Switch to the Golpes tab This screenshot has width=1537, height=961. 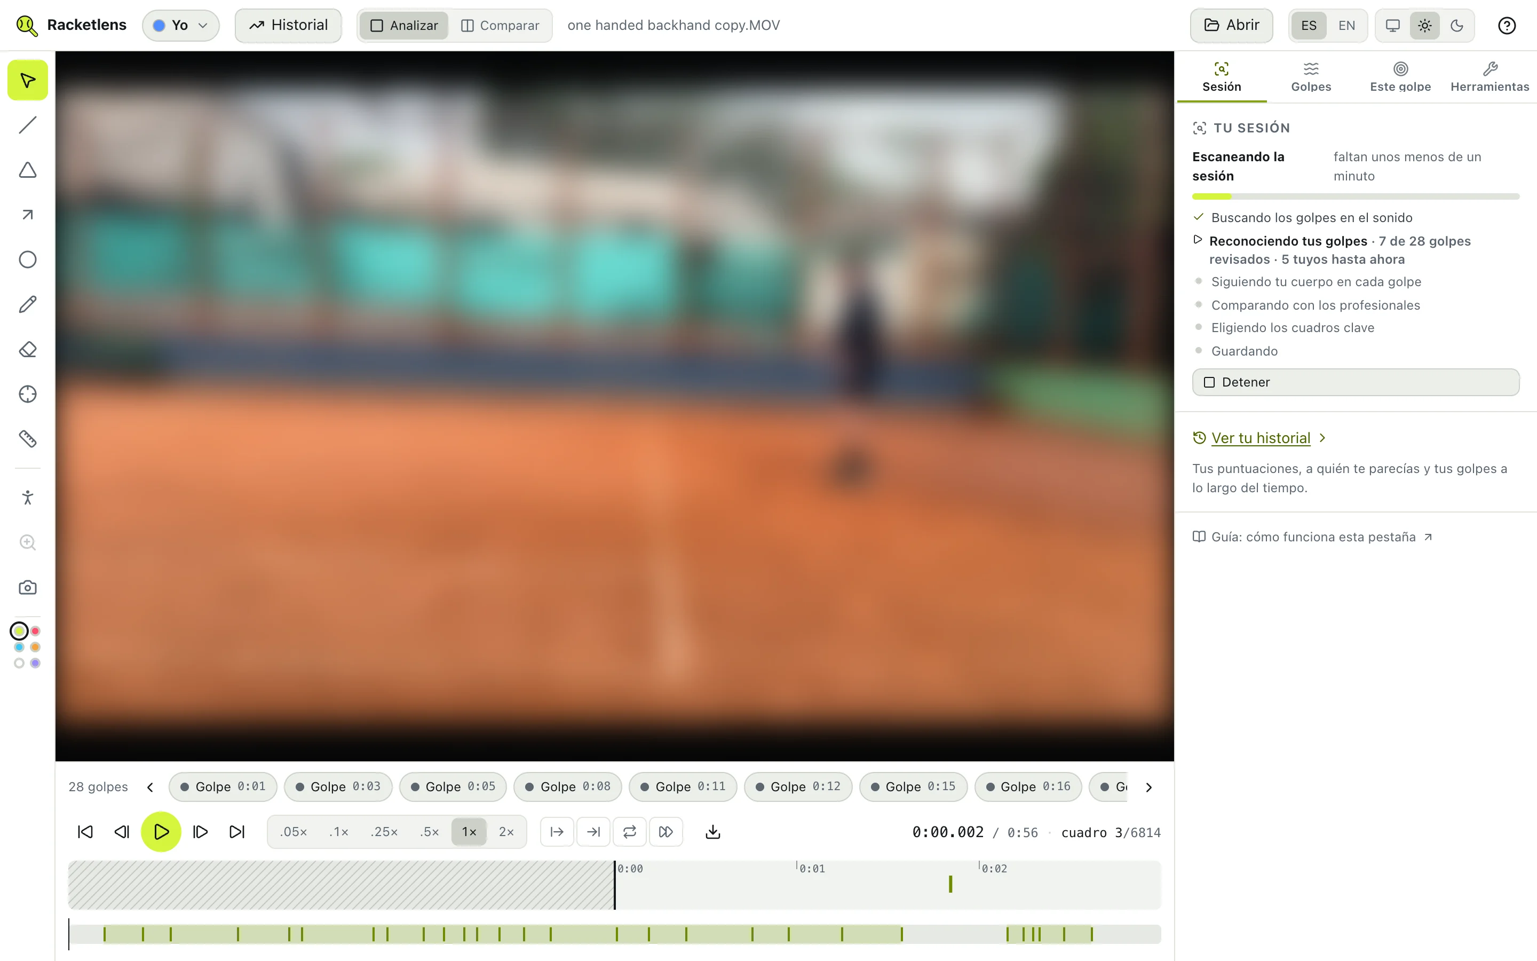(x=1311, y=77)
